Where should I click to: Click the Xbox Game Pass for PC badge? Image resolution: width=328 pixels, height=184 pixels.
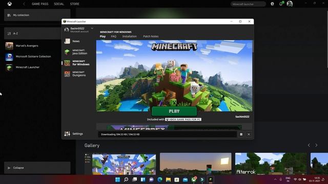point(183,120)
